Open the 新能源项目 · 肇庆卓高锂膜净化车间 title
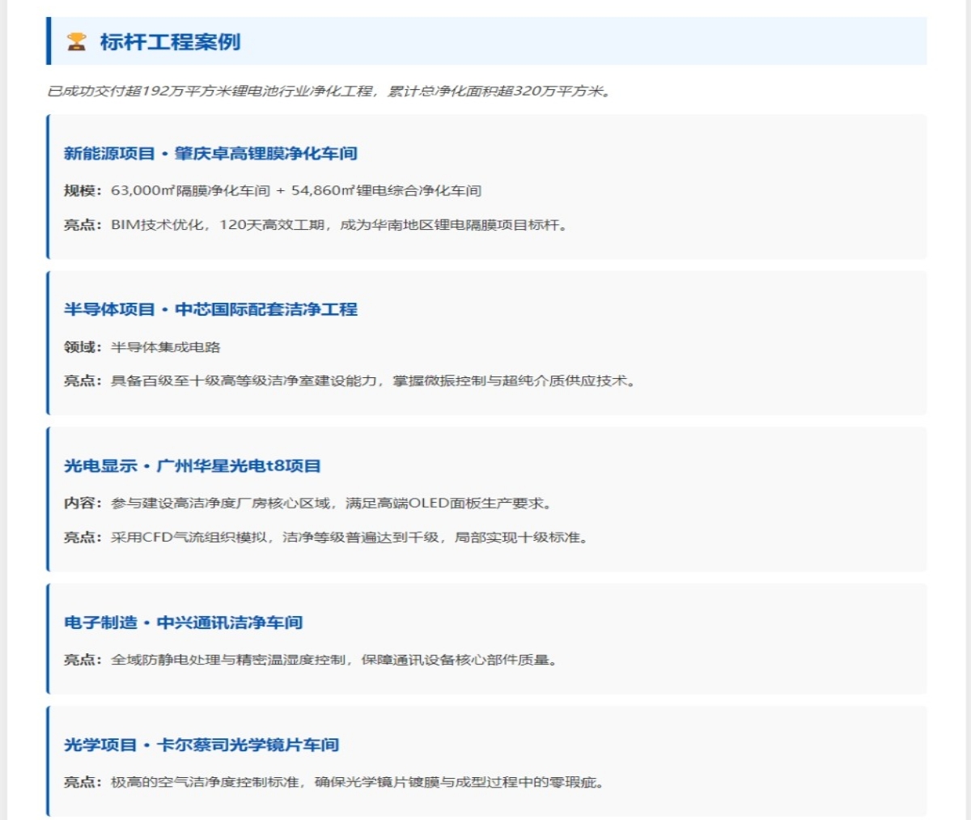Image resolution: width=971 pixels, height=820 pixels. 210,154
